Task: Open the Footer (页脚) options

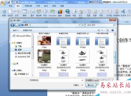Action: click(x=95, y=13)
